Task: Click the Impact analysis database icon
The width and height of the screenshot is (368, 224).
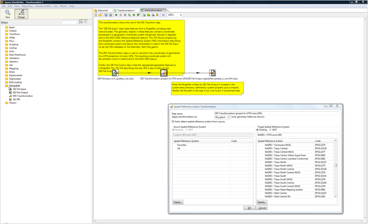Action: point(149,15)
